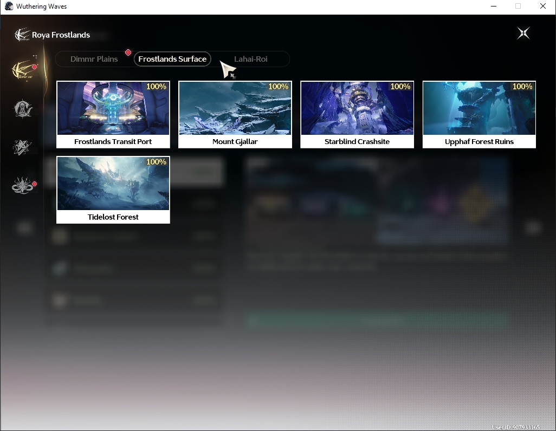
Task: Click the Roya Frostlands header emblem
Action: click(22, 34)
